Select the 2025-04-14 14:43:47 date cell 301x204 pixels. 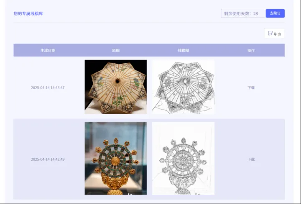click(x=48, y=87)
